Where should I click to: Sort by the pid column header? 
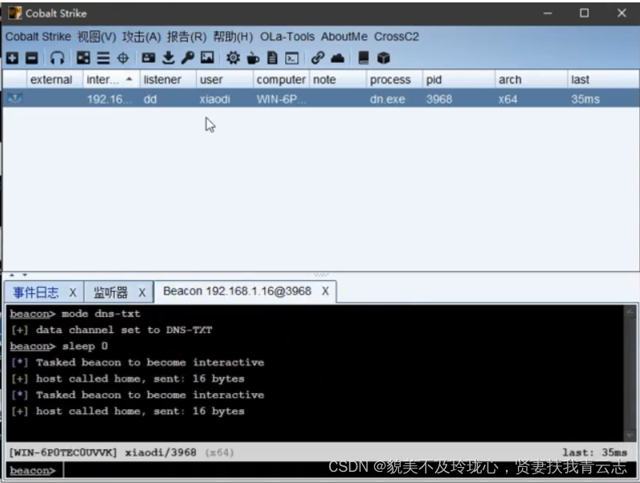pos(459,79)
